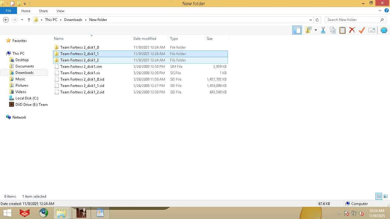Select the Team Fortress 2_disk1_0 folder
The height and width of the screenshot is (219, 390).
point(140,47)
